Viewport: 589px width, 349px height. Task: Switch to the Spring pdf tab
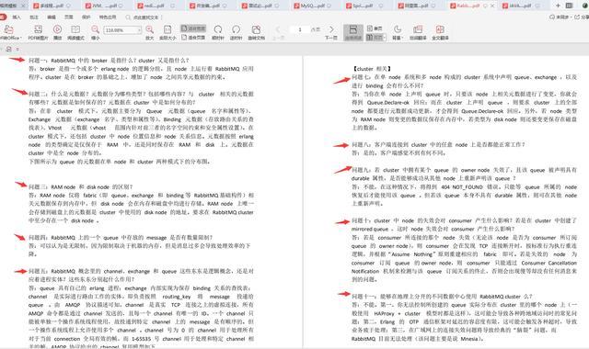click(364, 6)
